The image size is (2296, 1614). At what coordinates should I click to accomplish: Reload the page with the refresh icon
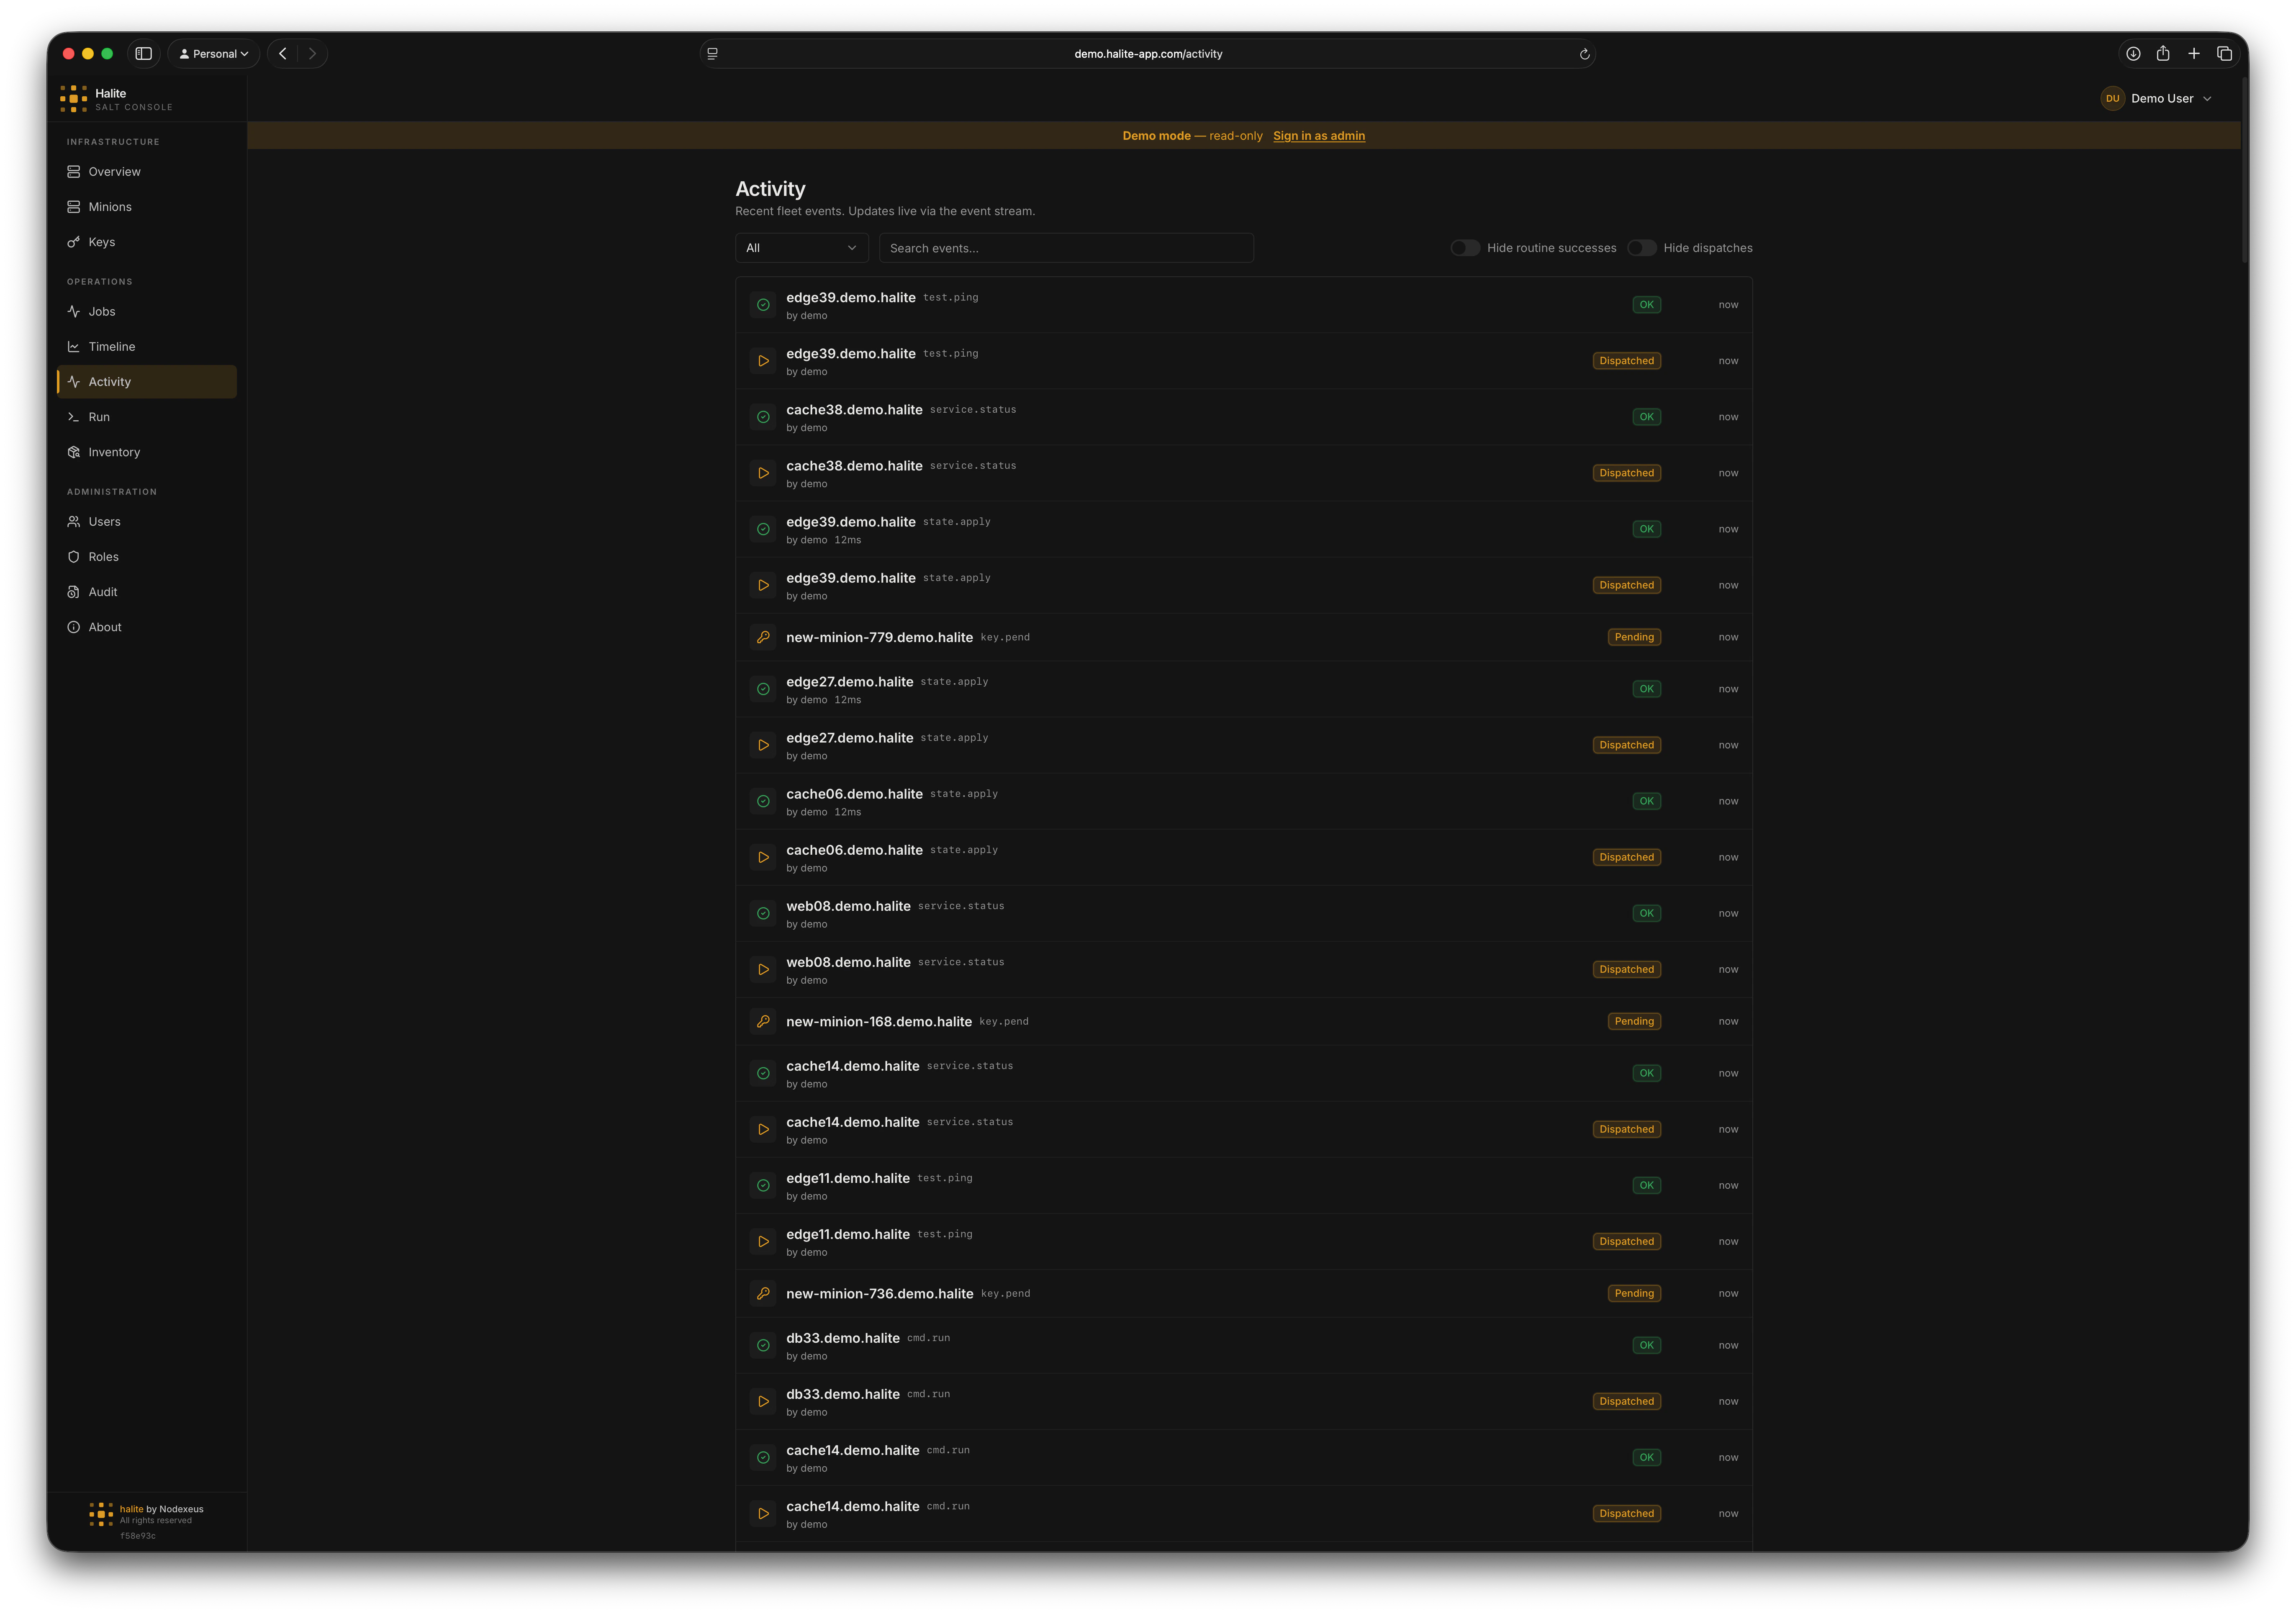[x=1584, y=54]
